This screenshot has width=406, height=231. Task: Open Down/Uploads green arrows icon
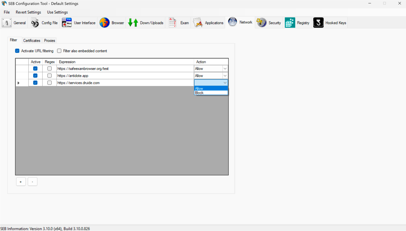(133, 23)
